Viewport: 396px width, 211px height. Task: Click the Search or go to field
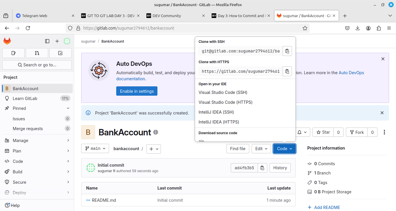coord(37,65)
